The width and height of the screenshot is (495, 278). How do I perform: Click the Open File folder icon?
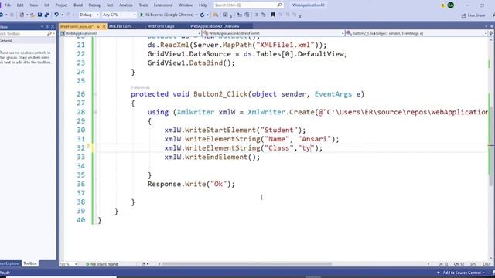pos(32,15)
